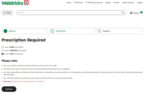This screenshot has width=146, height=97.
Task: Click the step 2 circle icon
Action: [52, 31]
